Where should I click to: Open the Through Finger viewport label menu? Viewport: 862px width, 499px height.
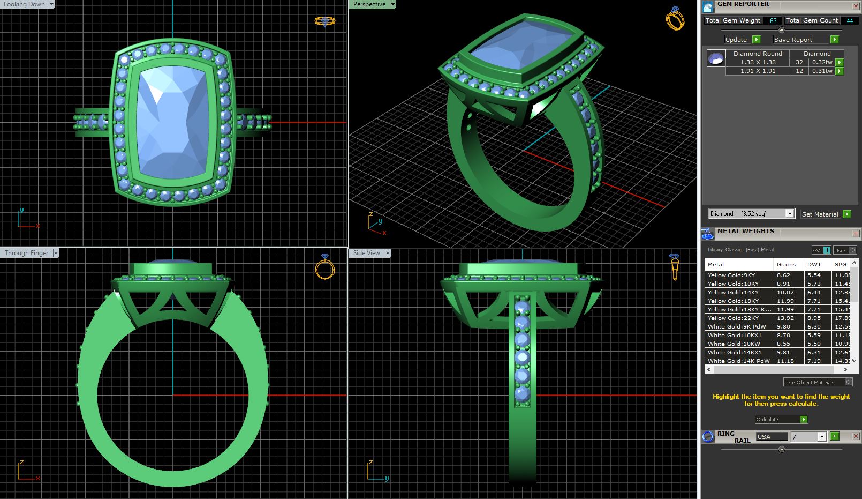[56, 253]
